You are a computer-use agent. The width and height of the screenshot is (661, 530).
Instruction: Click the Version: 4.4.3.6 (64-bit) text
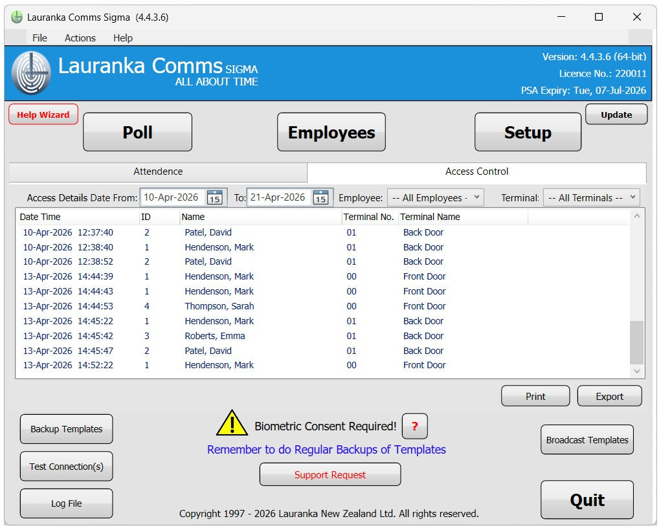point(594,57)
